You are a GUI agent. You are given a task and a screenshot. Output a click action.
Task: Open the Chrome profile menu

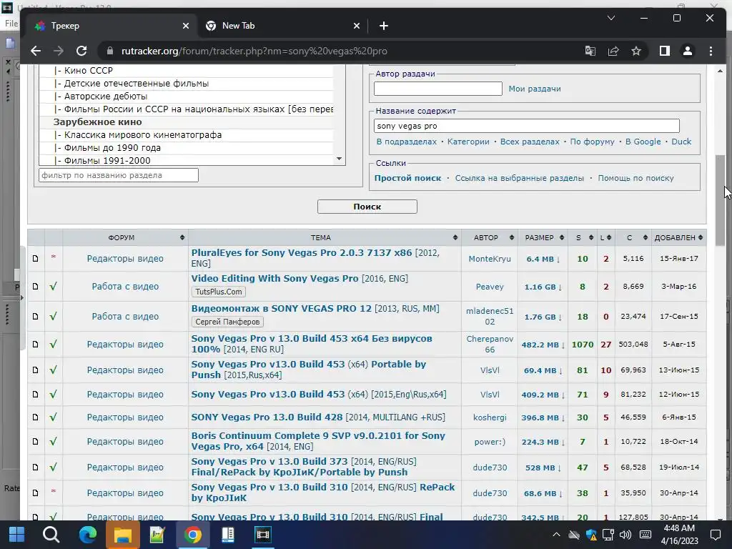687,51
